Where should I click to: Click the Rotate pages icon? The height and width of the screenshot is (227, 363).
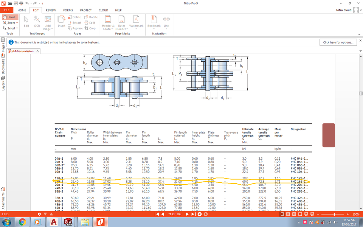[x=87, y=17]
